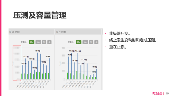The width and height of the screenshot is (171, 96).
Task: Click the 3.21倍 label in APP chart
Action: point(48,57)
